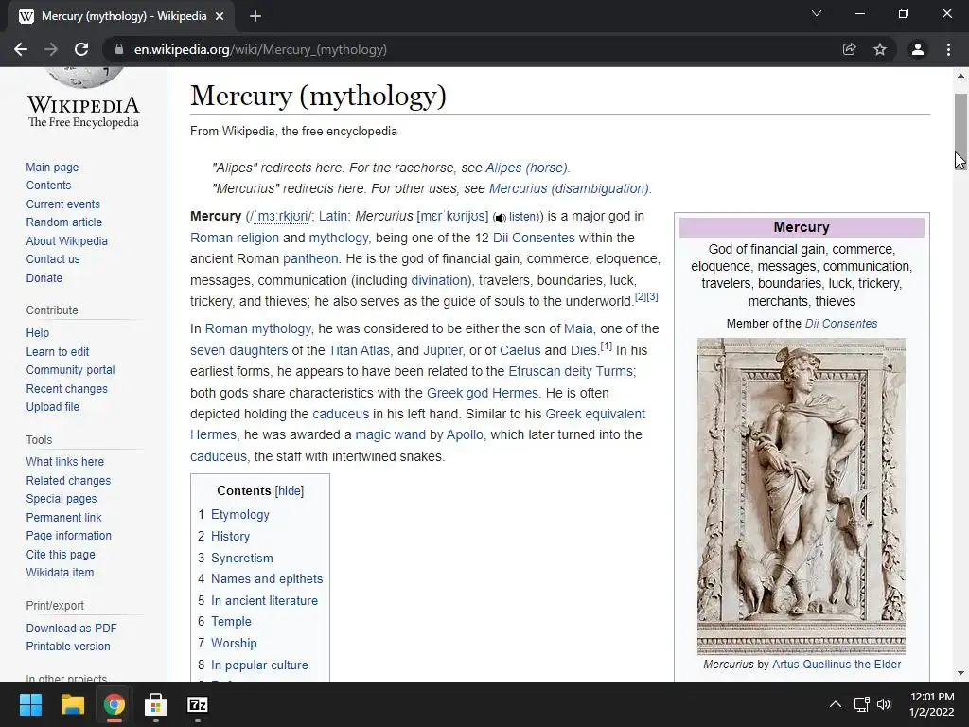Click the browser forward arrow
The image size is (969, 727).
pos(51,49)
